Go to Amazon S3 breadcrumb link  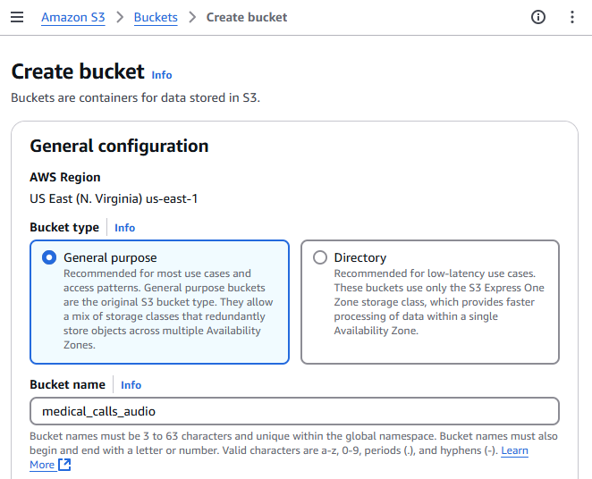tap(72, 17)
